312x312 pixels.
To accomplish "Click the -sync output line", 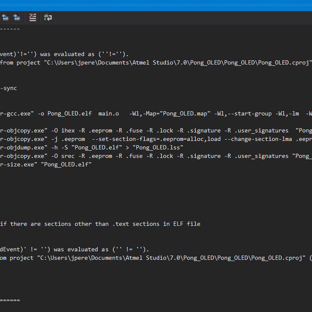I will [9, 88].
